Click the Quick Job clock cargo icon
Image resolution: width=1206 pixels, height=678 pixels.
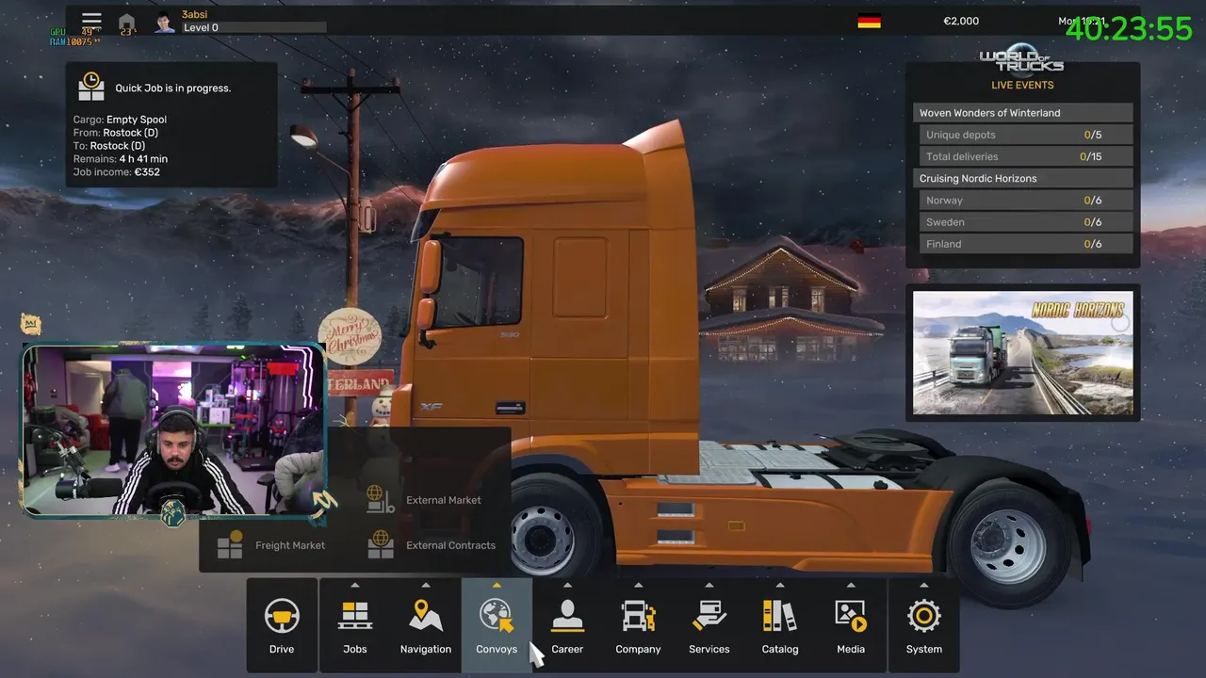click(91, 87)
